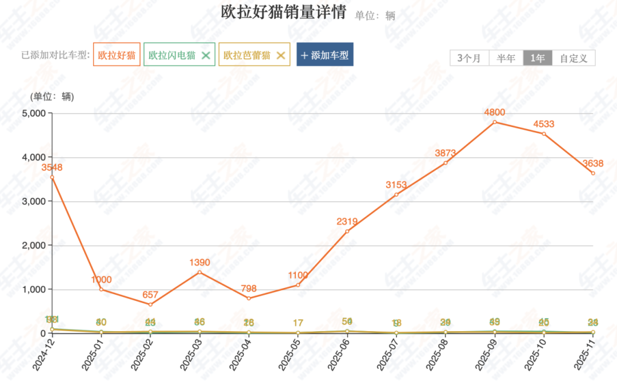Screen dimensions: 617x387
Task: Click the 4800 peak data point
Action: click(x=495, y=122)
